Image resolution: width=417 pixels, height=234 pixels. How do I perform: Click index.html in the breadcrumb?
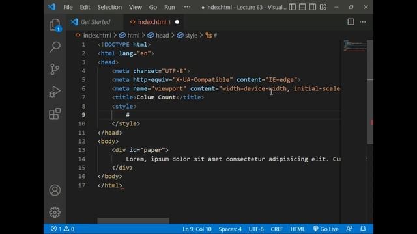coord(97,36)
